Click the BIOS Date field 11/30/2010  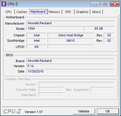[x=70, y=71]
